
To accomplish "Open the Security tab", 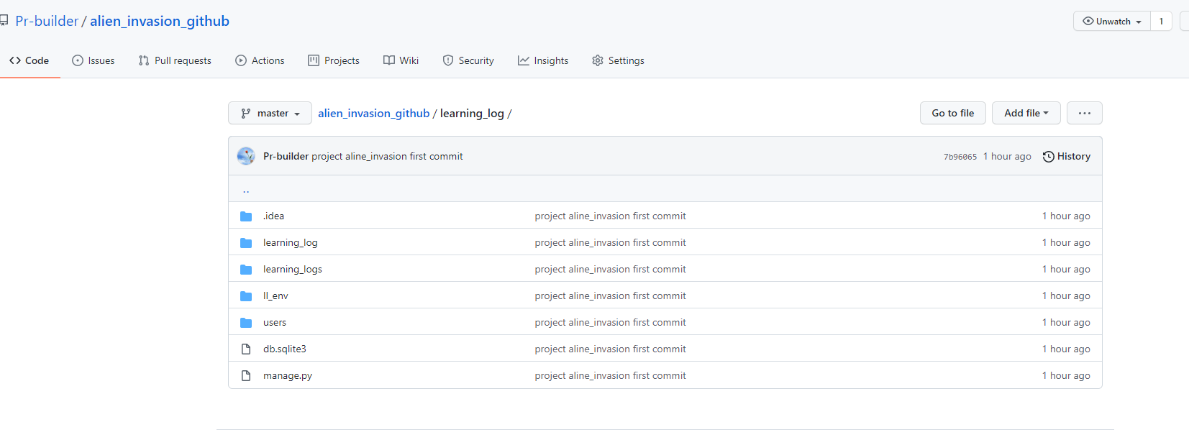I will tap(468, 60).
